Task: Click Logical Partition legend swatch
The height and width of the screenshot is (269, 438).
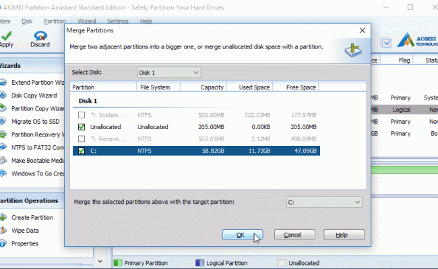Action: click(x=199, y=263)
